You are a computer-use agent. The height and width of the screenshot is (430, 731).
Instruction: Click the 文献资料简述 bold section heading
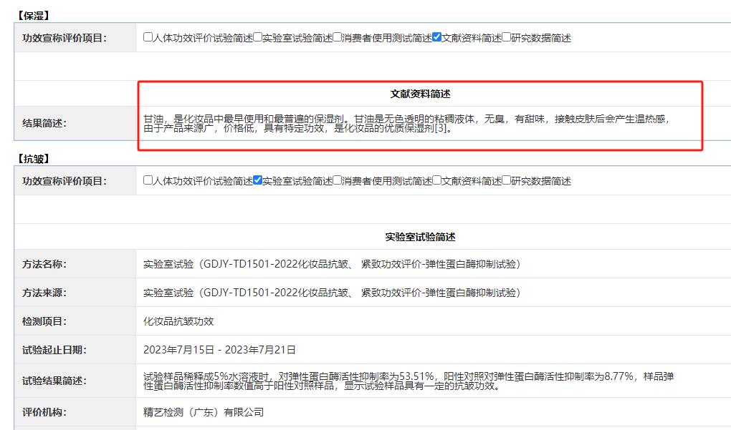coord(420,94)
